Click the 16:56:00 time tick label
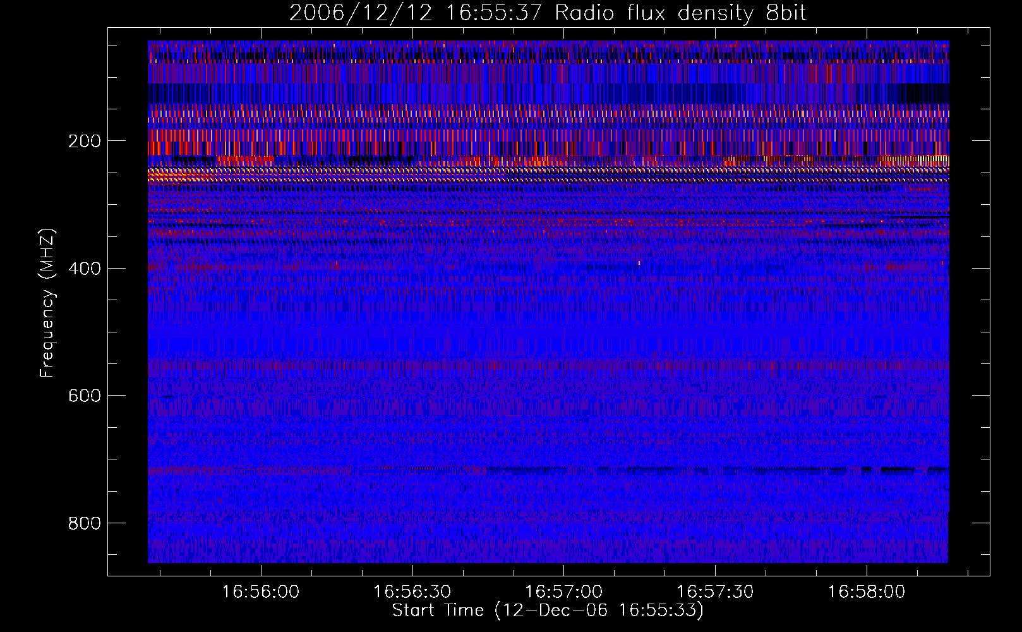 (261, 592)
